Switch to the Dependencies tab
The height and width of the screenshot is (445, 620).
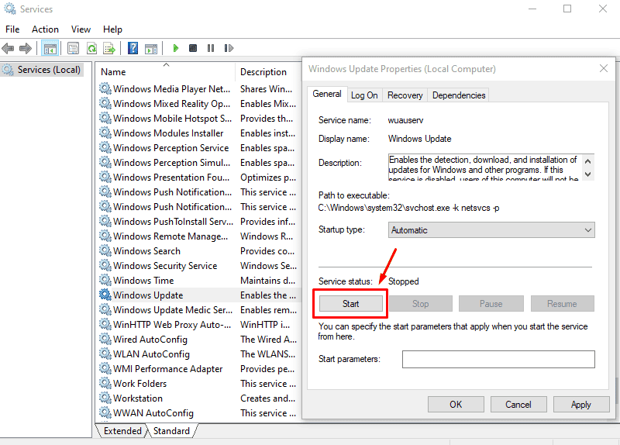point(459,95)
